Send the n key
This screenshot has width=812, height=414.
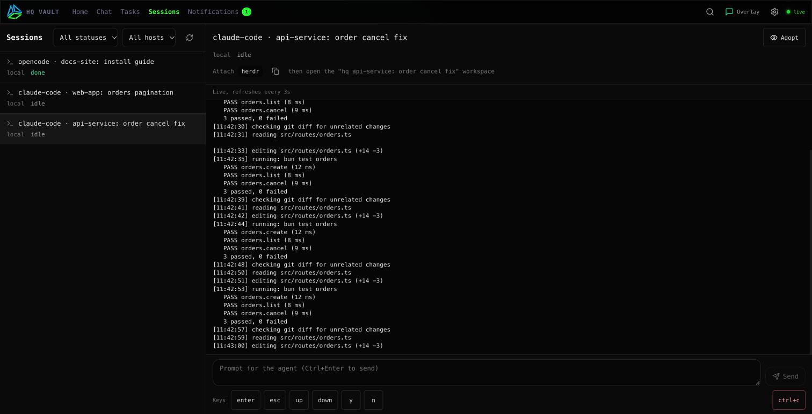tap(373, 400)
